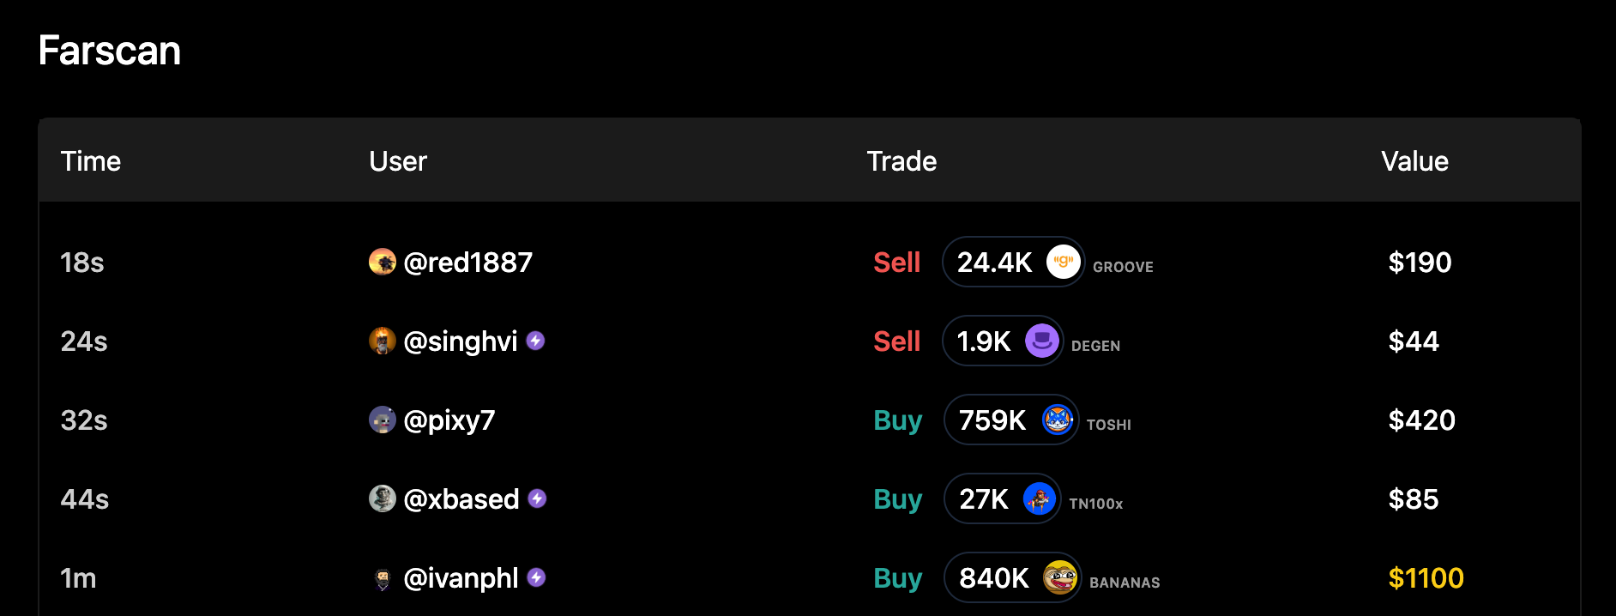This screenshot has width=1616, height=616.
Task: Sort by the Time column header
Action: tap(91, 161)
